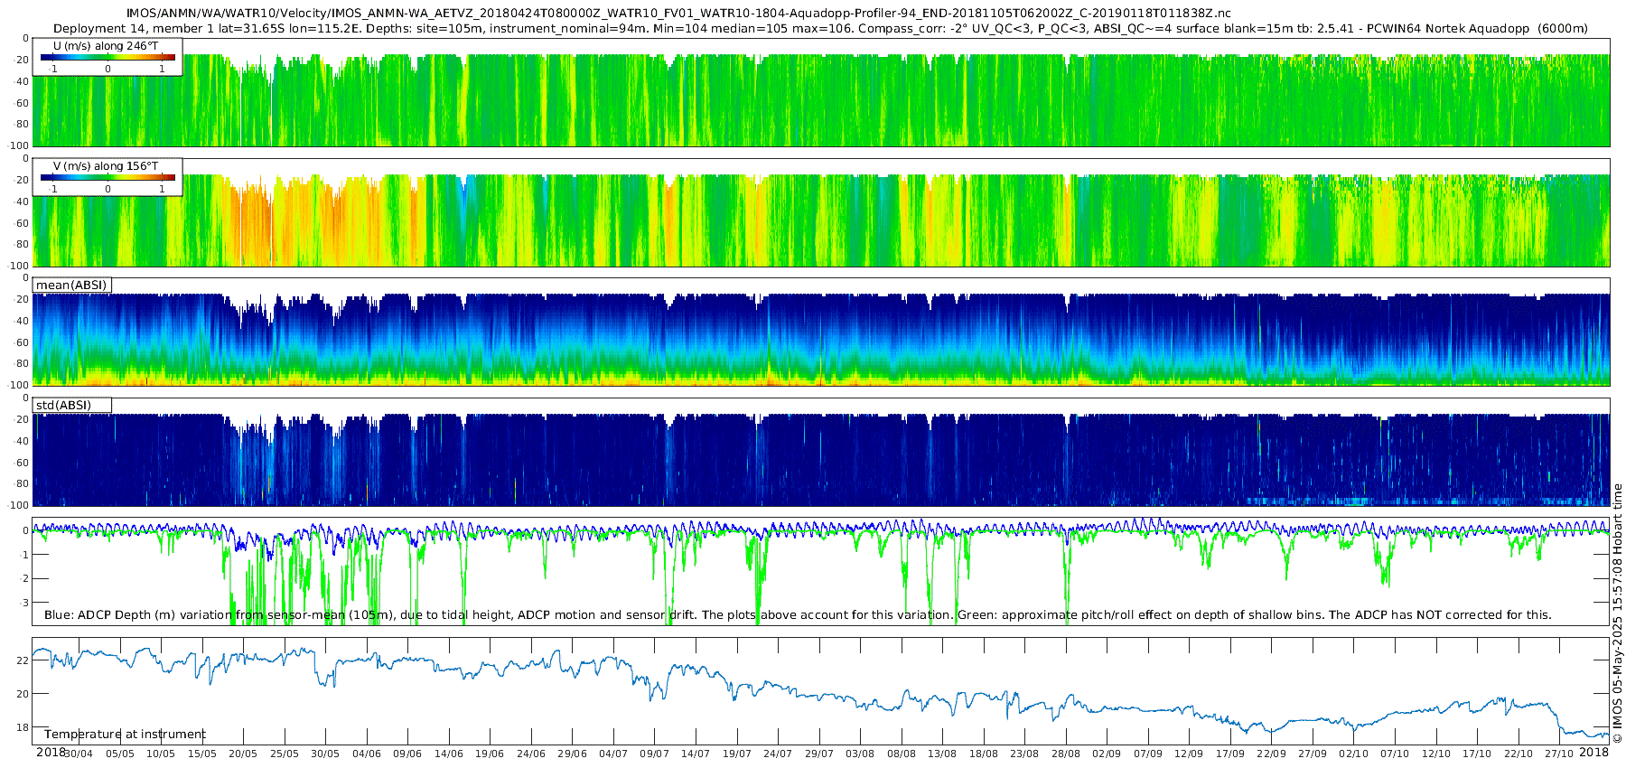
Task: Click the 'Temperature at instrument' label
Action: click(125, 735)
